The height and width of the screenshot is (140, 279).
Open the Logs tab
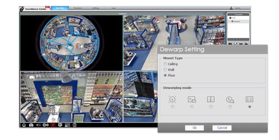pyautogui.click(x=113, y=8)
